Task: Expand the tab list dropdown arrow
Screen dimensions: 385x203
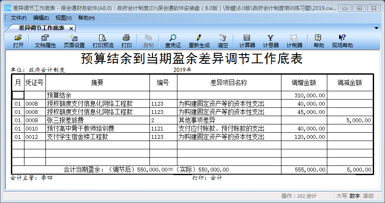Action: (376, 28)
